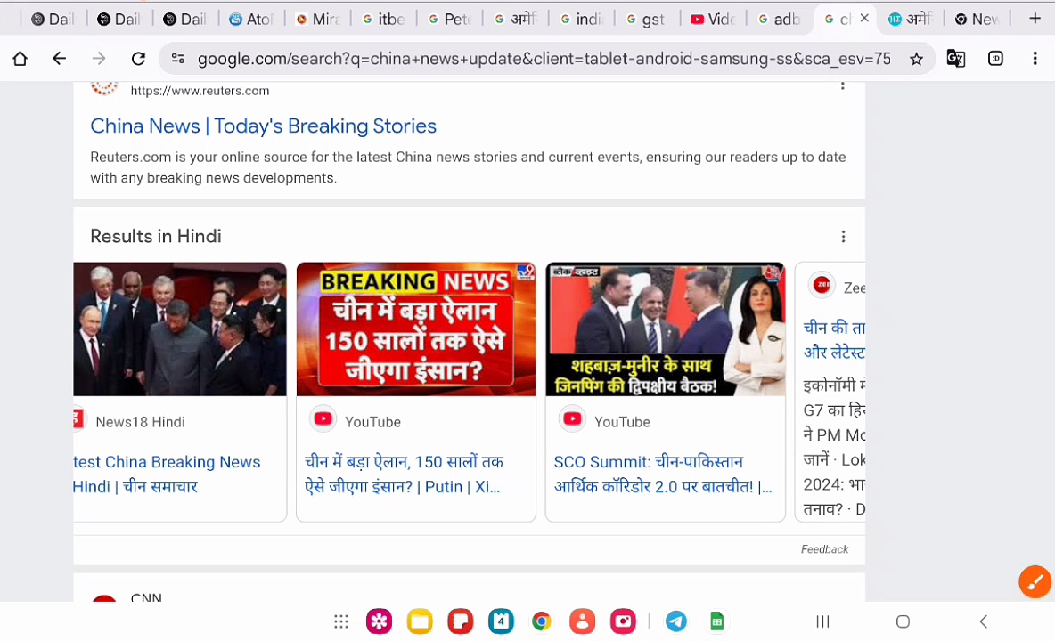Open the Google Translate icon
The width and height of the screenshot is (1055, 641).
(955, 59)
